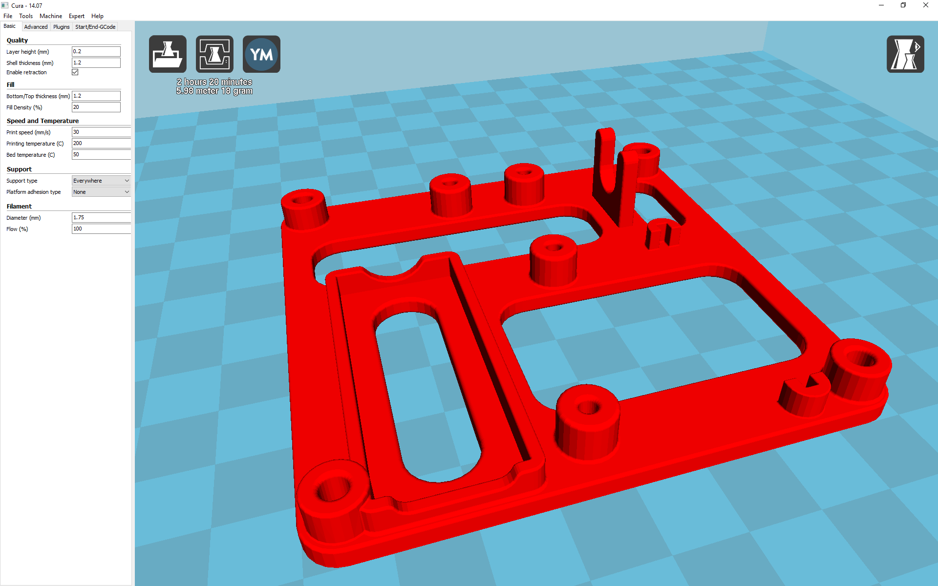The width and height of the screenshot is (938, 586).
Task: Switch to the Advanced tab
Action: (x=36, y=27)
